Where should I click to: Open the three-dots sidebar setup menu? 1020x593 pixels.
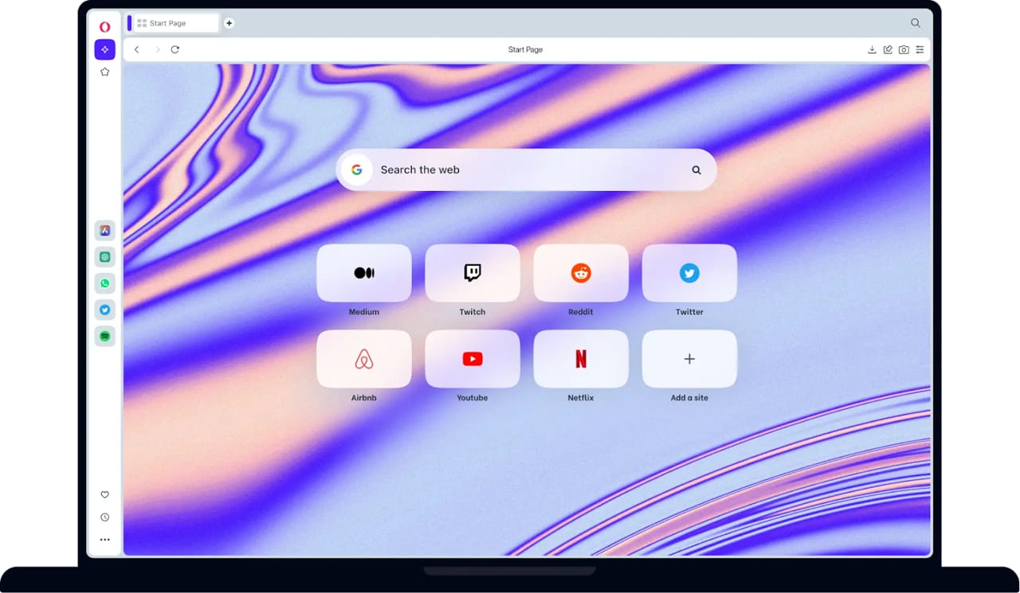coord(104,540)
